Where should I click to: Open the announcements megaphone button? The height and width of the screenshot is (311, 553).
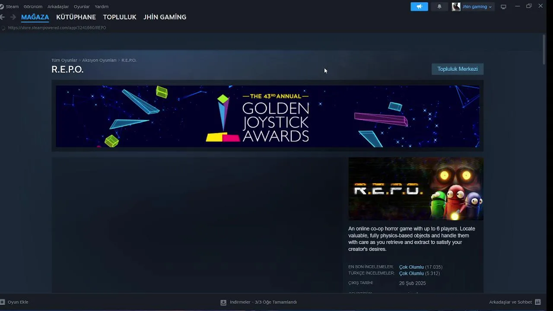pos(419,6)
